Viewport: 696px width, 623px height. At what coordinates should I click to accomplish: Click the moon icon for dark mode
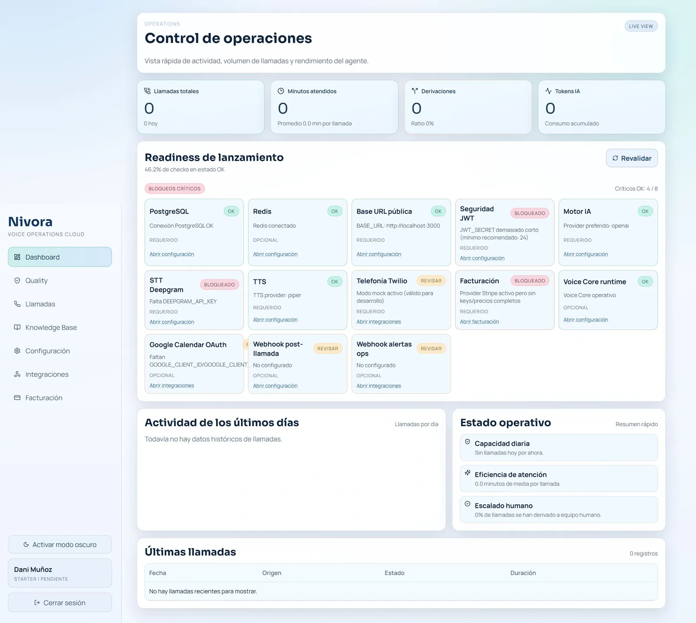click(26, 544)
